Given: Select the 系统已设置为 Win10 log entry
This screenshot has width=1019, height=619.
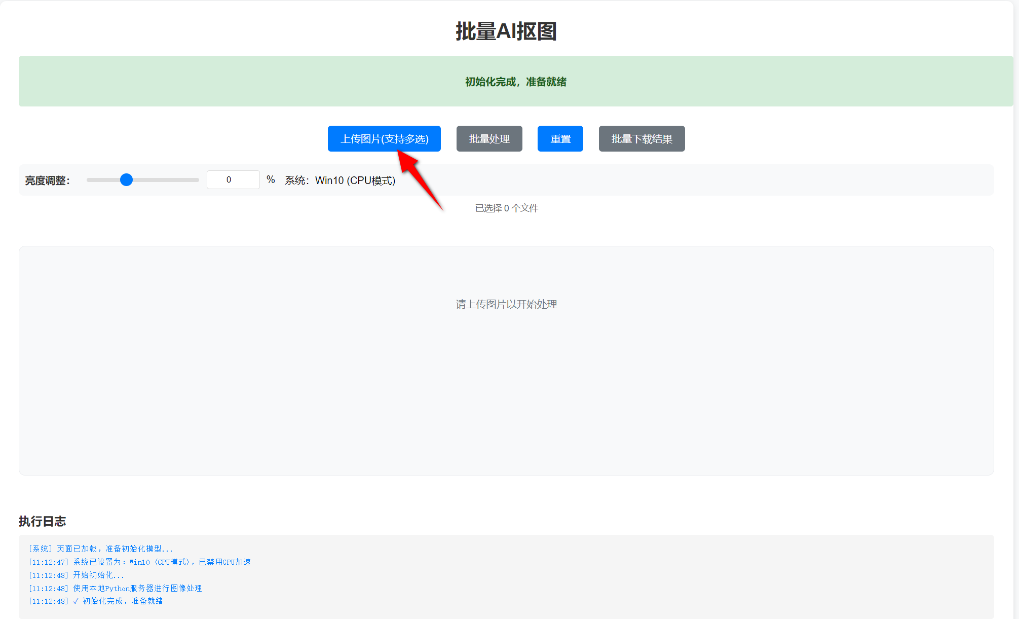Looking at the screenshot, I should click(x=140, y=562).
